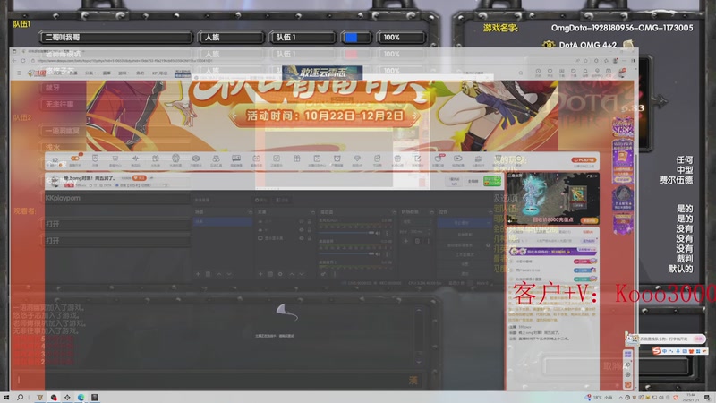Open the user avatar in Douyu header
Image resolution: width=716 pixels, height=403 pixels.
click(621, 73)
